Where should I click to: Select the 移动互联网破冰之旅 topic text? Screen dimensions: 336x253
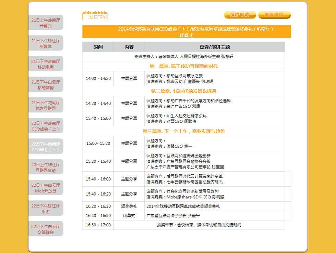point(184,76)
